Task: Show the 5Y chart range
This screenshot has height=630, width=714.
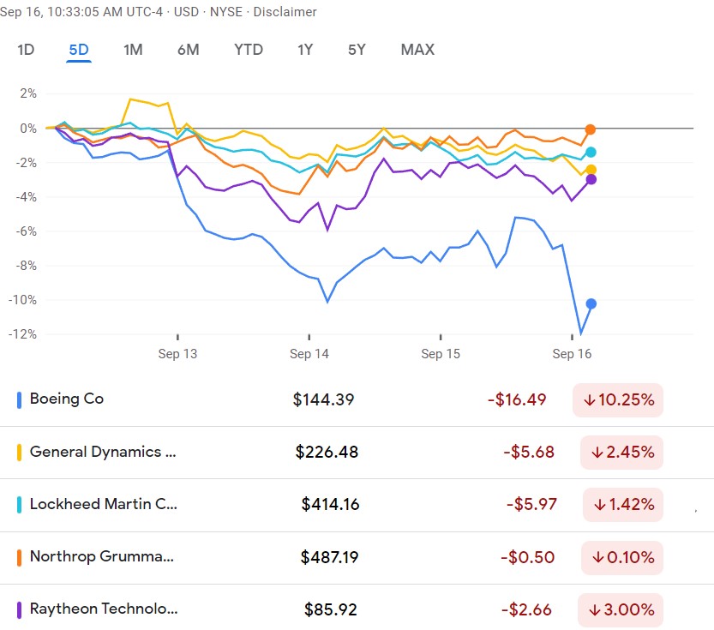Action: click(357, 50)
